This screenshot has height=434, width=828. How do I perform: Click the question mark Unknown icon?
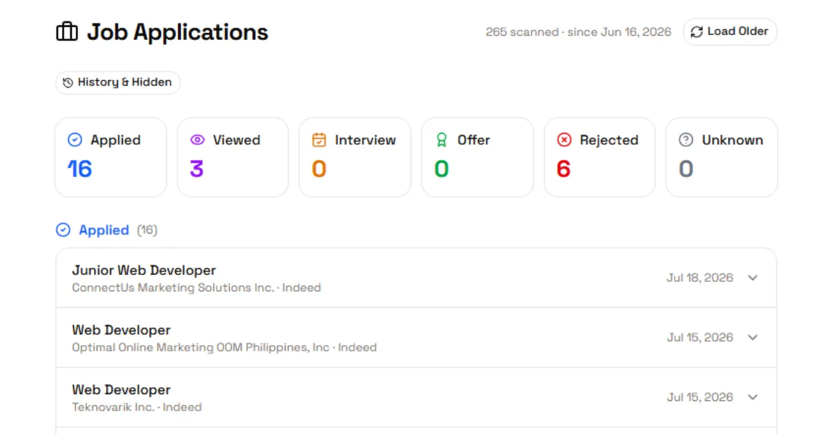click(x=686, y=140)
